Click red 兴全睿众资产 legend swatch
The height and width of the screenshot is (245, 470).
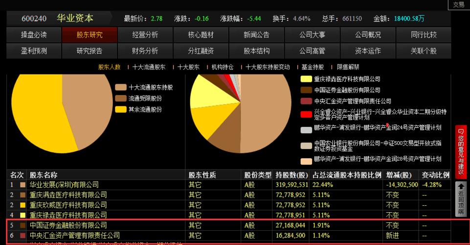(x=306, y=114)
